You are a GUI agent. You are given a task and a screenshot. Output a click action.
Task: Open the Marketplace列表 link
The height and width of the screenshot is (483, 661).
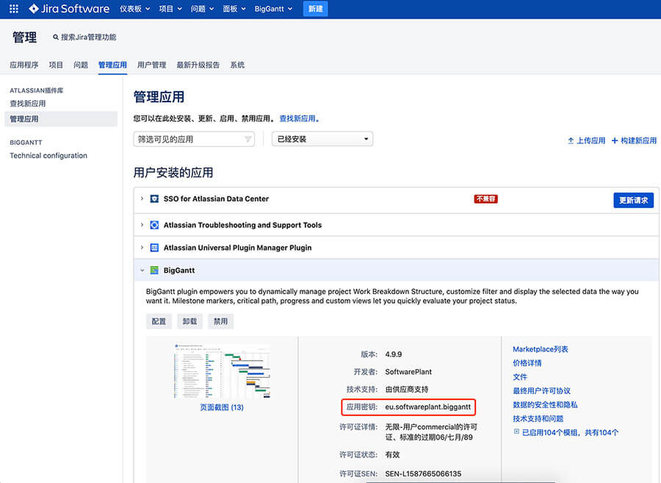click(x=541, y=349)
